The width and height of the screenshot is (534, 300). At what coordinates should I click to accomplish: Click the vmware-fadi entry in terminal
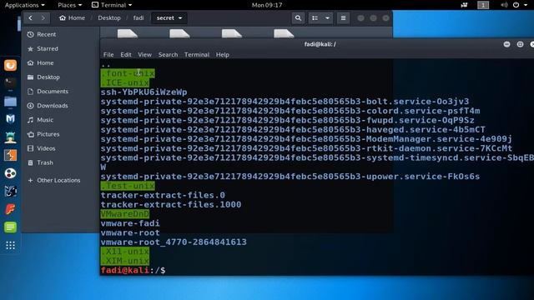click(x=130, y=223)
